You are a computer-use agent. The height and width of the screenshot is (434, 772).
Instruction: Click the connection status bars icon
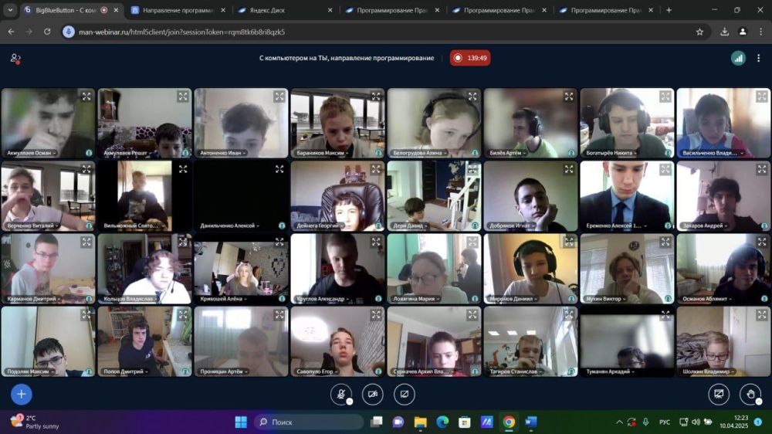click(x=738, y=58)
